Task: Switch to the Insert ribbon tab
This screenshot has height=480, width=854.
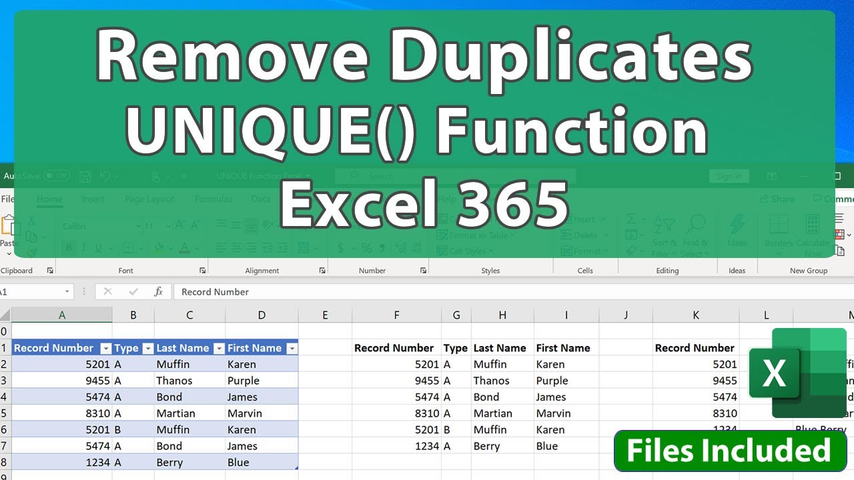Action: pos(93,199)
